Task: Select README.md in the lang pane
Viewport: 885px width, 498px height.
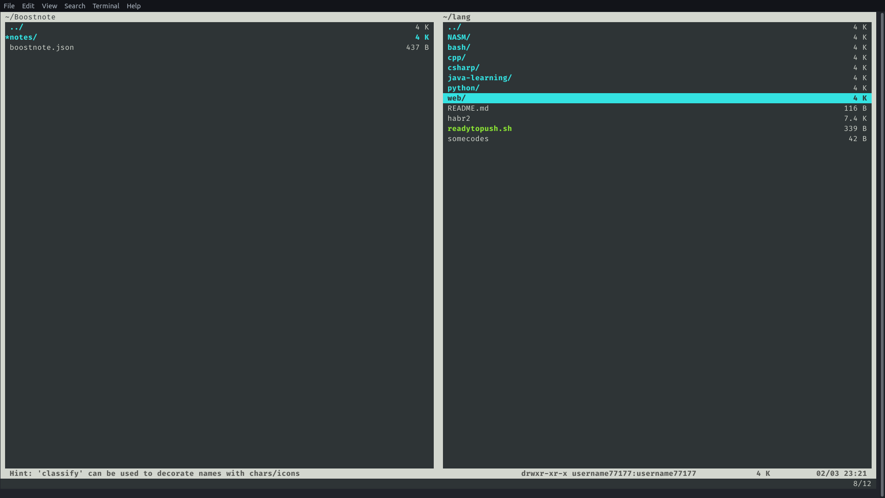Action: point(468,108)
